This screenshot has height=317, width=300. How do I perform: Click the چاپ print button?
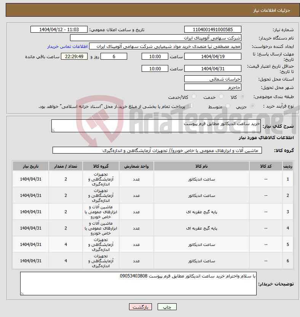coord(167,307)
